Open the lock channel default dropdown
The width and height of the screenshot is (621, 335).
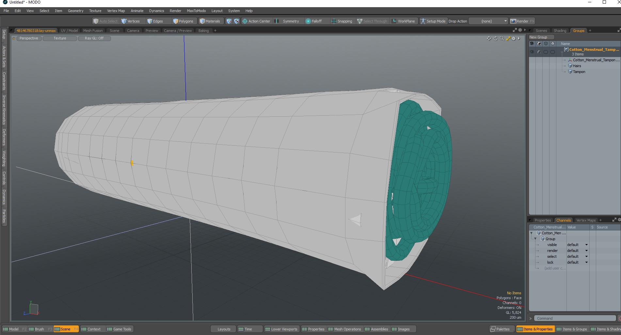point(577,262)
